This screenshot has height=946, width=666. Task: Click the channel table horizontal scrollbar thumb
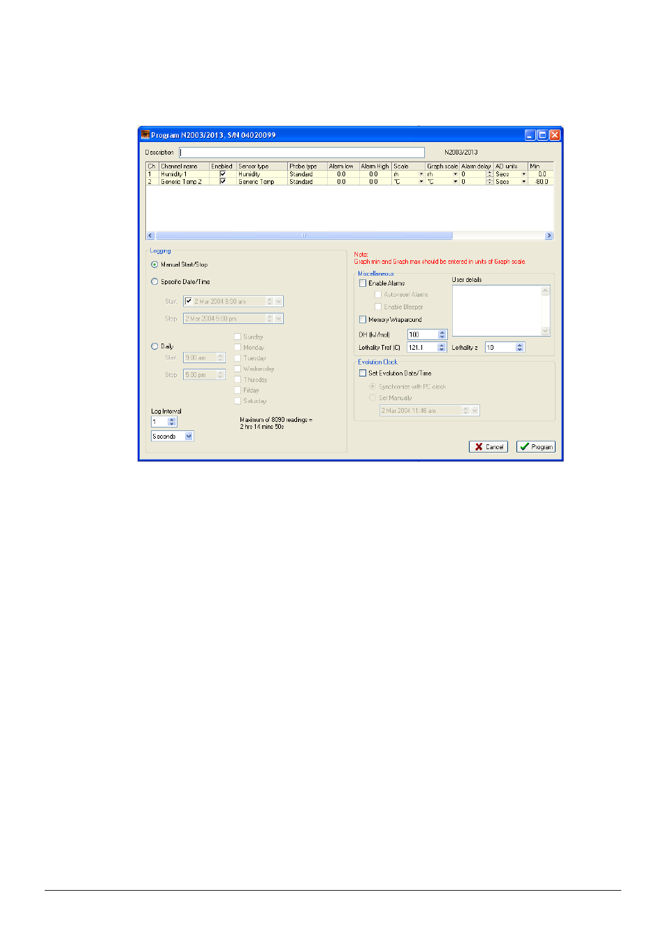pyautogui.click(x=304, y=236)
